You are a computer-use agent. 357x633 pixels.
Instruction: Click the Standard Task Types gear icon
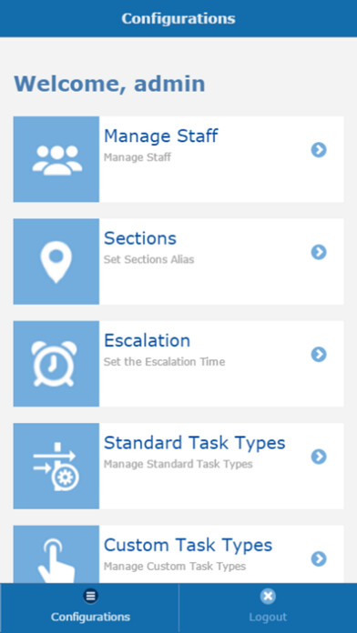tap(56, 466)
